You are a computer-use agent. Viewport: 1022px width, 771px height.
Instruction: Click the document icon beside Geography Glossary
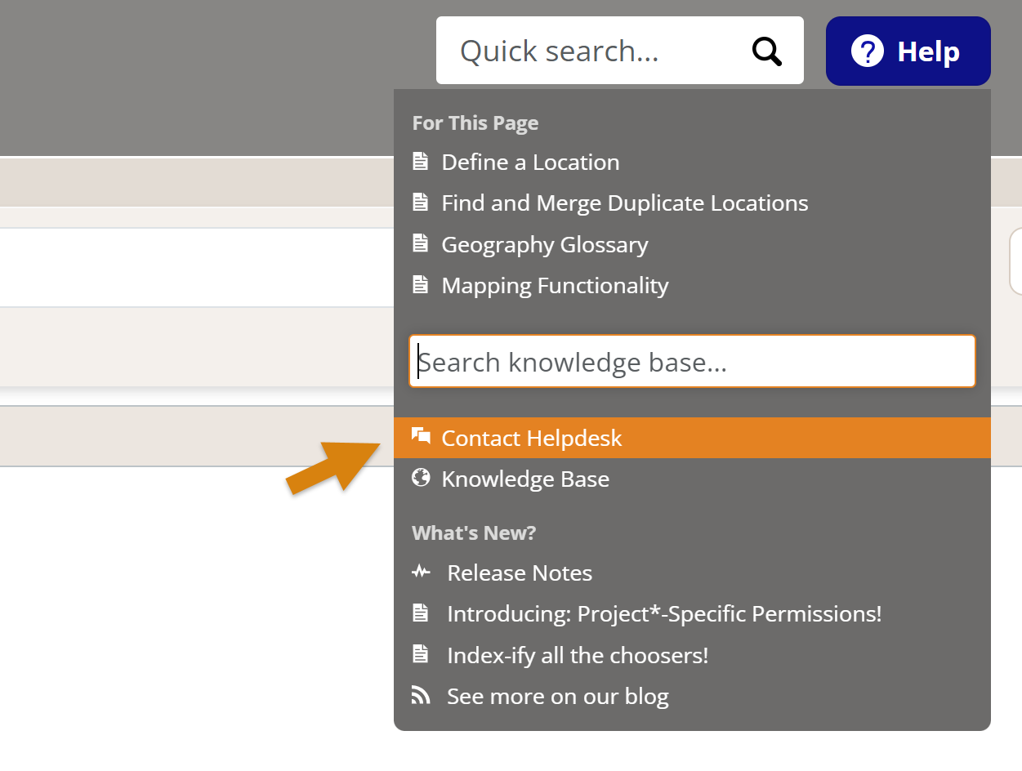pyautogui.click(x=421, y=243)
